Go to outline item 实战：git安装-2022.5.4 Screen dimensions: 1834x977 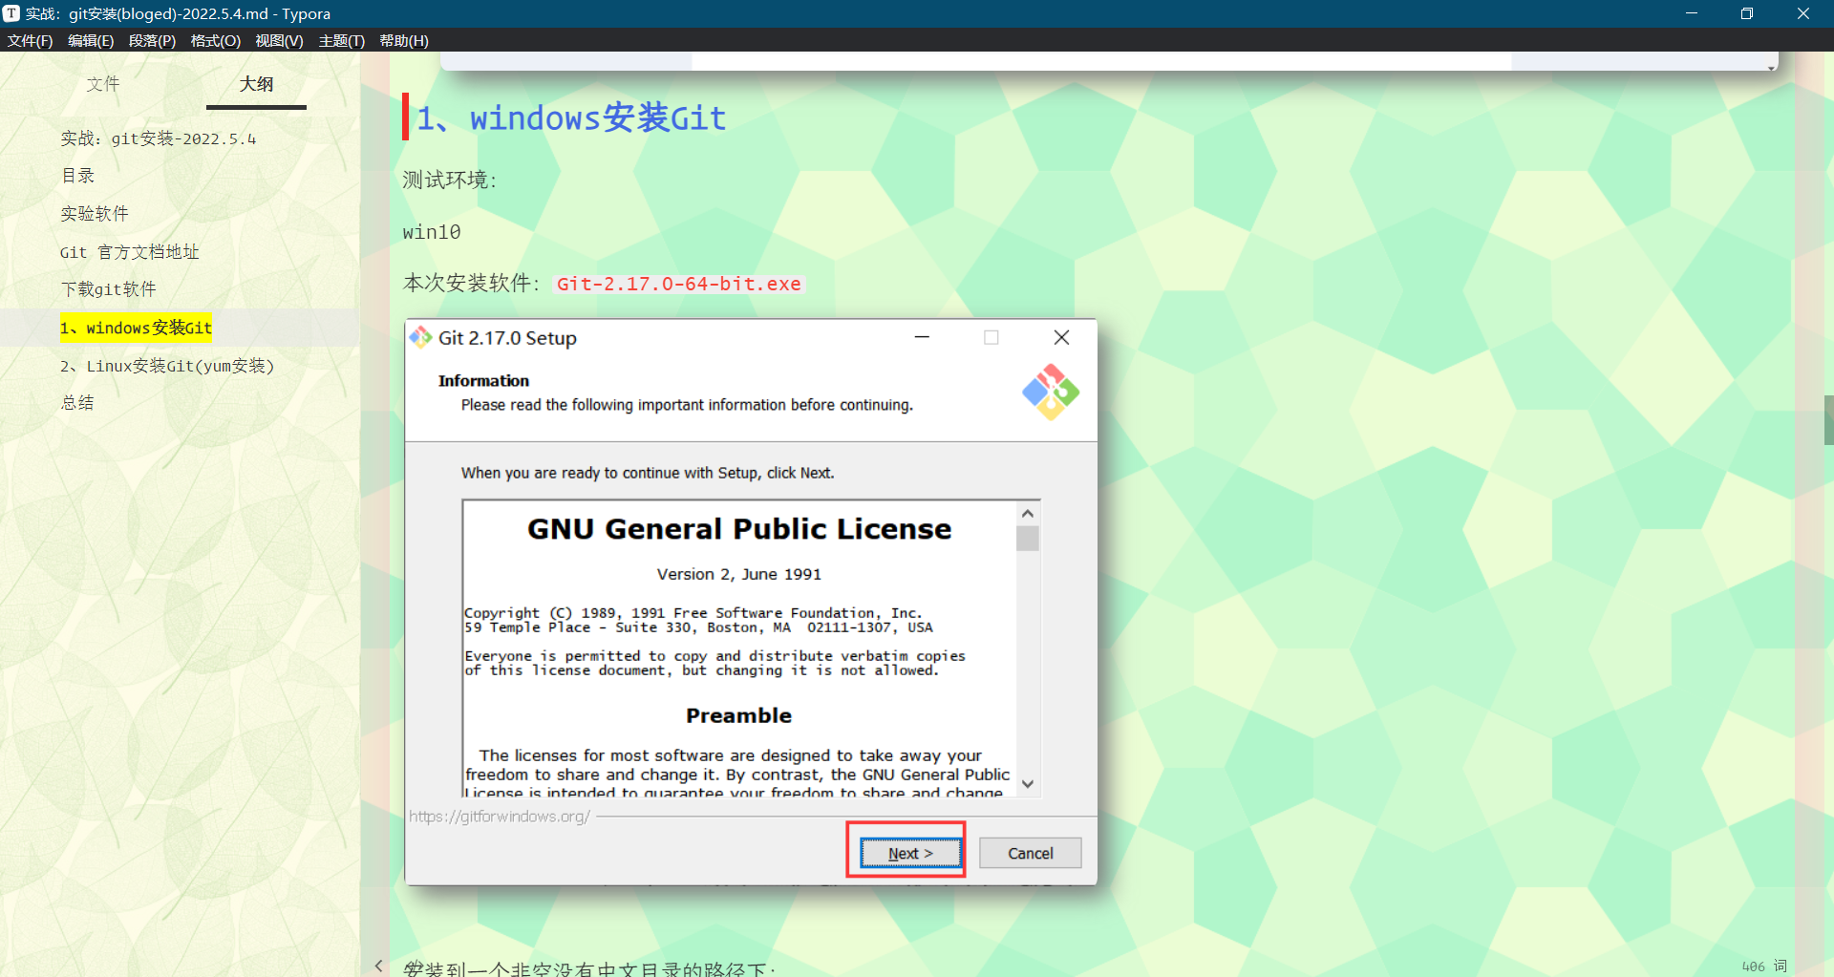(x=159, y=138)
